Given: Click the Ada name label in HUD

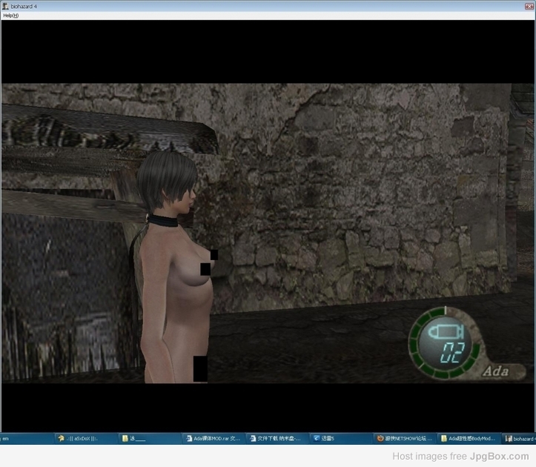Looking at the screenshot, I should (x=496, y=371).
